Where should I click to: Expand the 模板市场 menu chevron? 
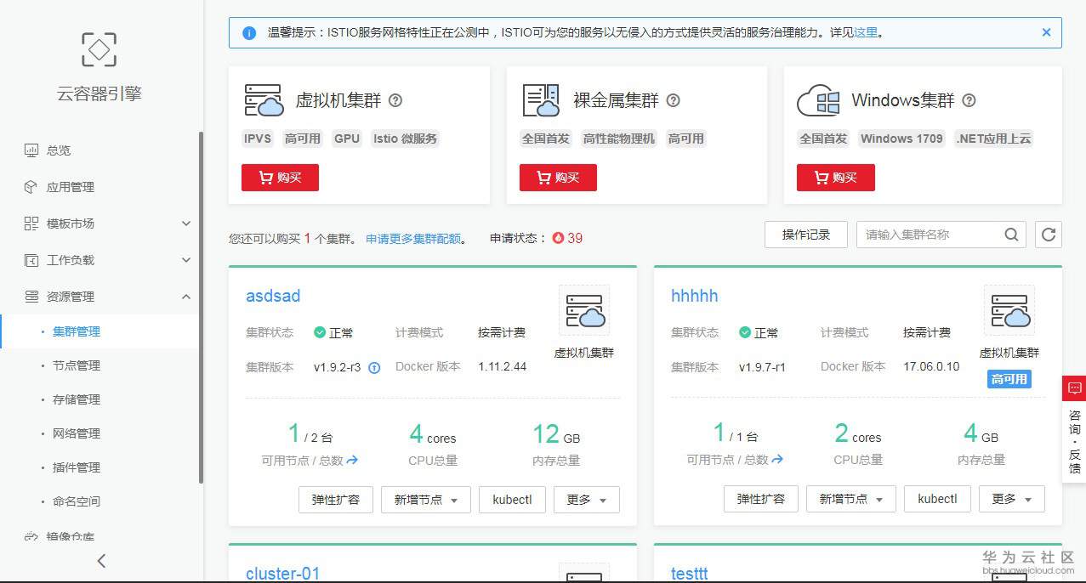[186, 224]
